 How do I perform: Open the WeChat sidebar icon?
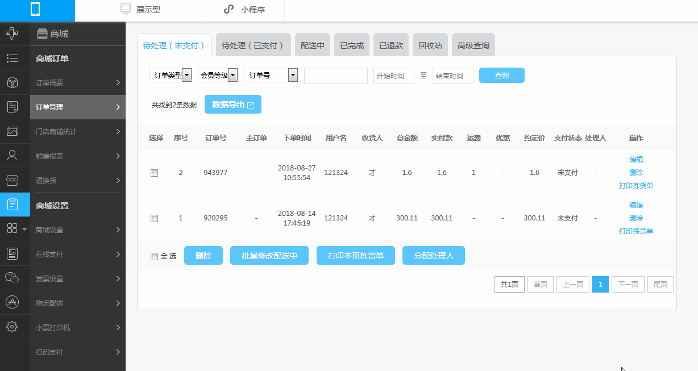point(12,277)
